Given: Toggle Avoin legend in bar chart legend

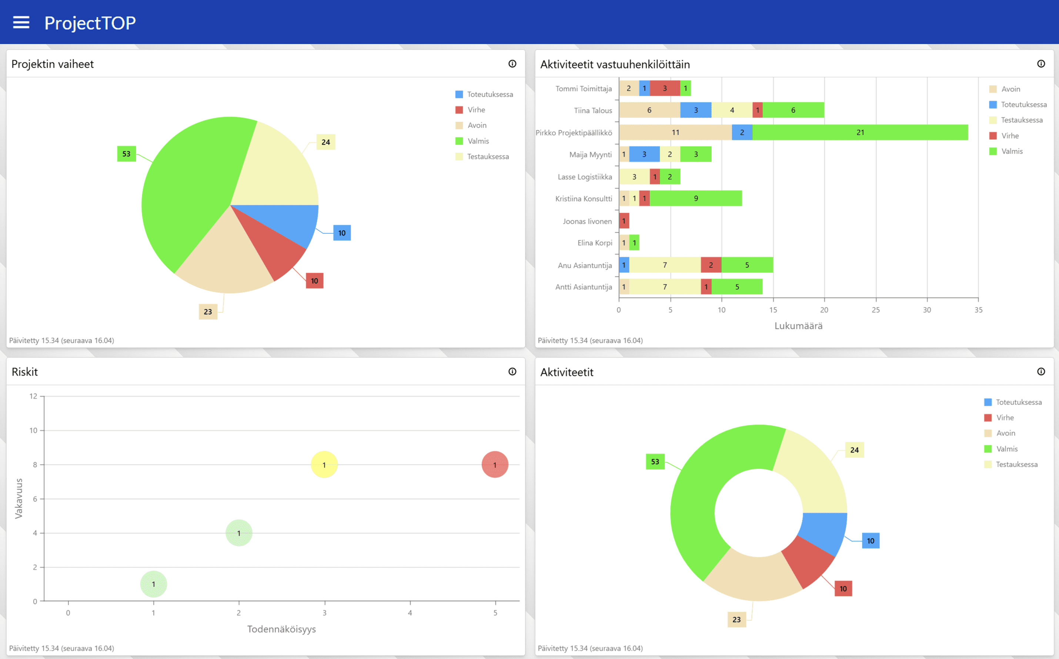Looking at the screenshot, I should 1010,89.
